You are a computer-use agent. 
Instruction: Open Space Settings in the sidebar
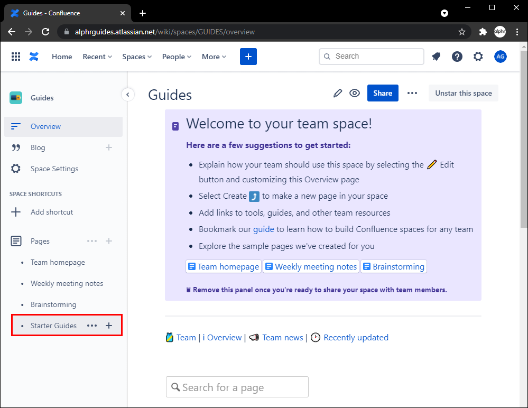click(x=54, y=169)
